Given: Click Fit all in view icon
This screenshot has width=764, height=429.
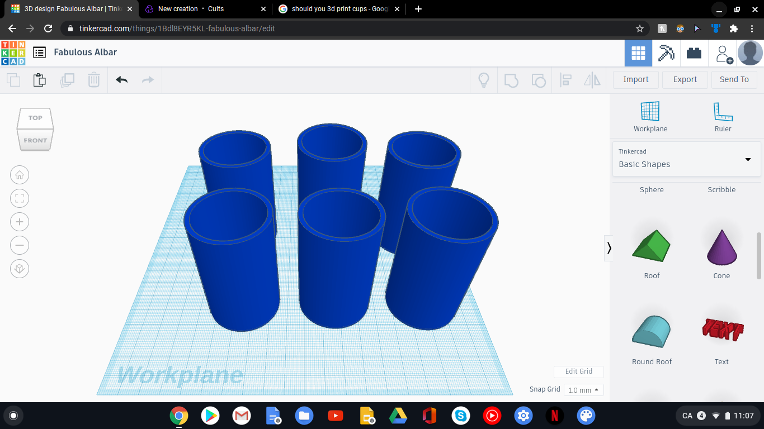Looking at the screenshot, I should coord(20,198).
